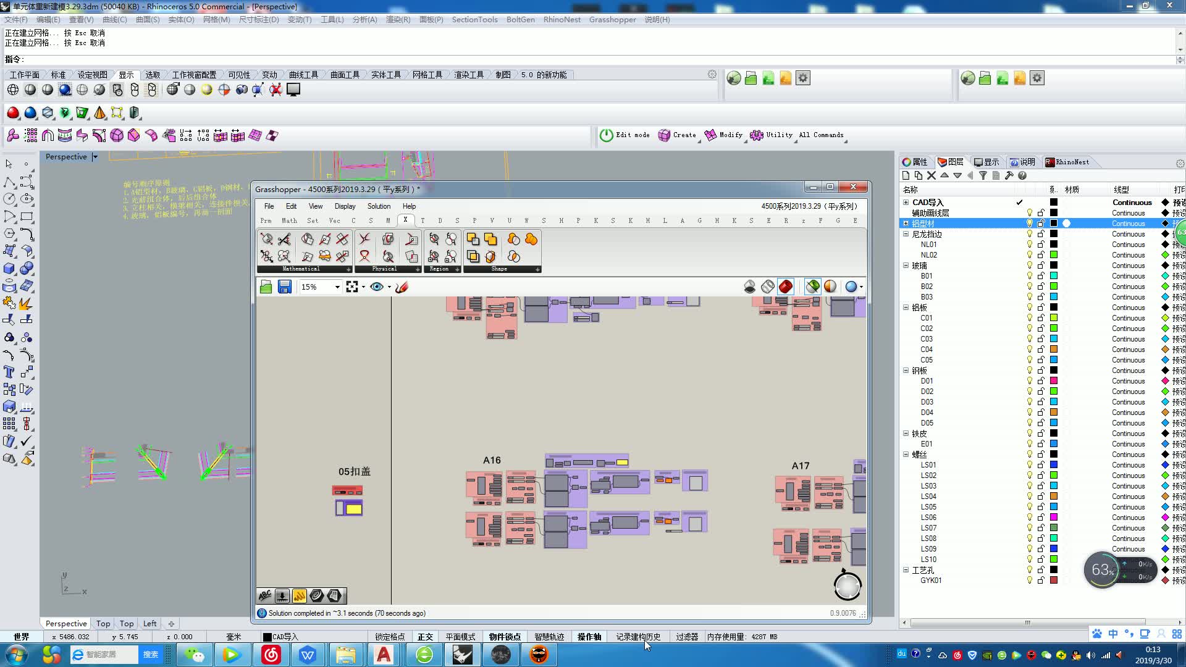Viewport: 1186px width, 667px height.
Task: Click color swatch of layer NL02
Action: coord(1054,255)
